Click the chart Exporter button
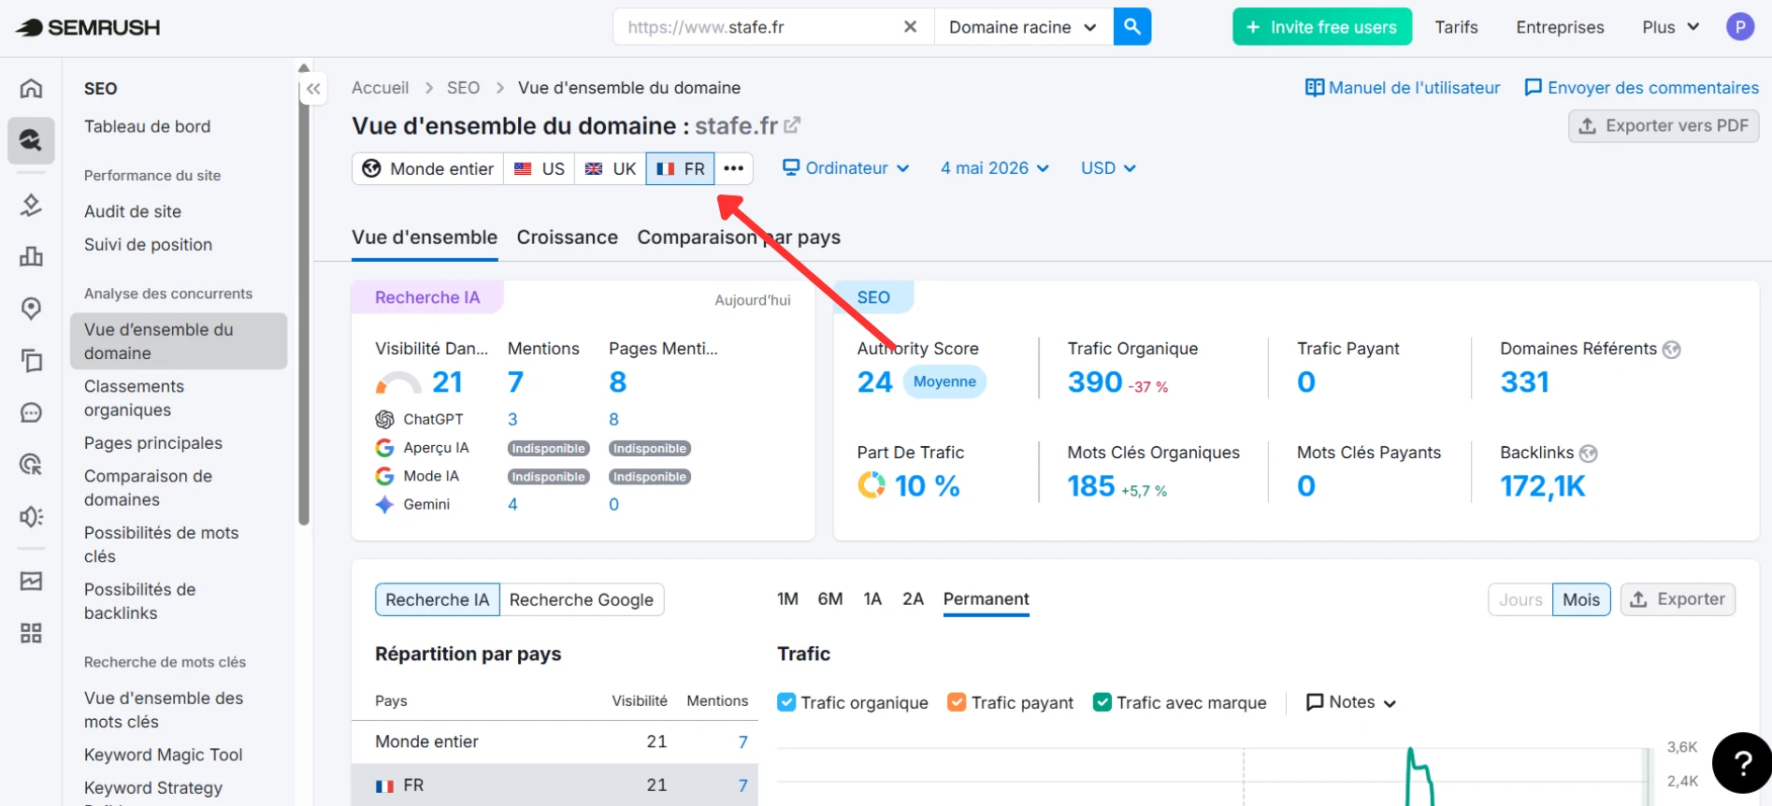This screenshot has width=1772, height=806. coord(1678,599)
